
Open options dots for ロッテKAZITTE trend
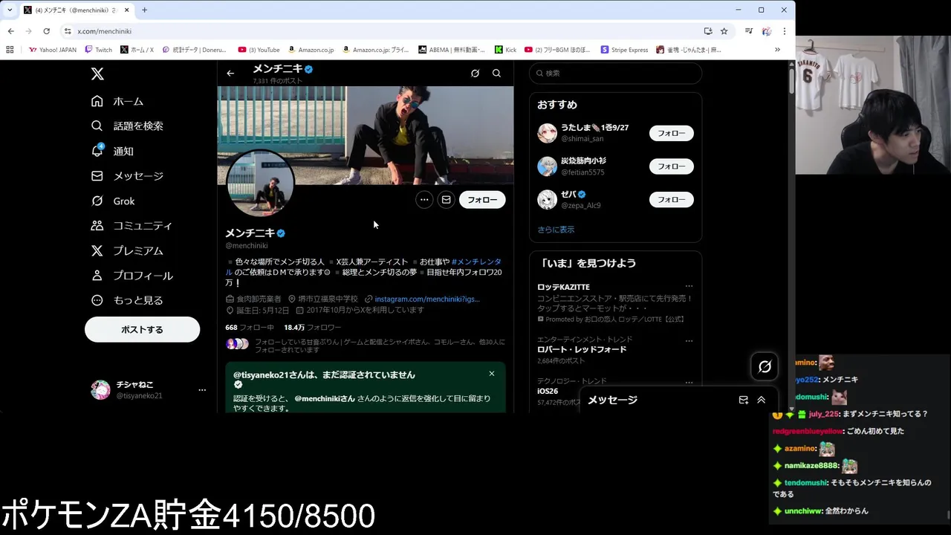tap(689, 286)
